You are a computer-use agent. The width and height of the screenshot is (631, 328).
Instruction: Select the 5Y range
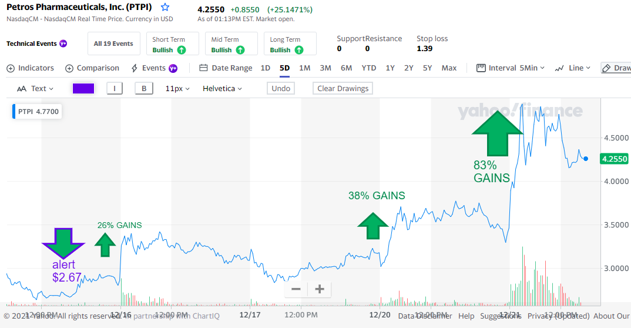(427, 68)
